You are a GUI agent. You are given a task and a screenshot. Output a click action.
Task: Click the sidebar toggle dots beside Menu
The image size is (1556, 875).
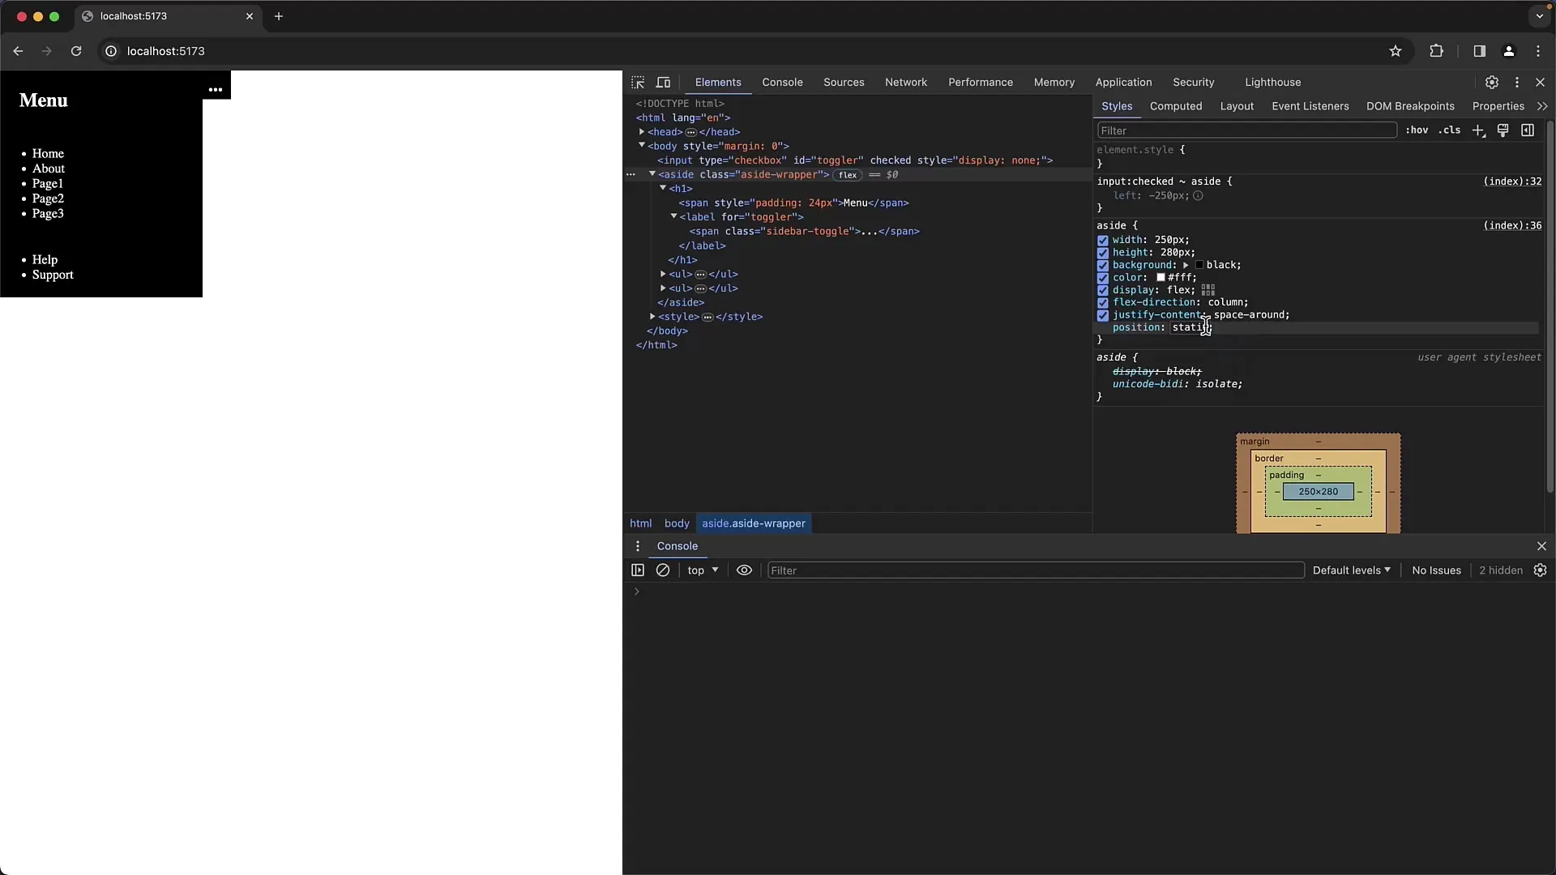[216, 90]
